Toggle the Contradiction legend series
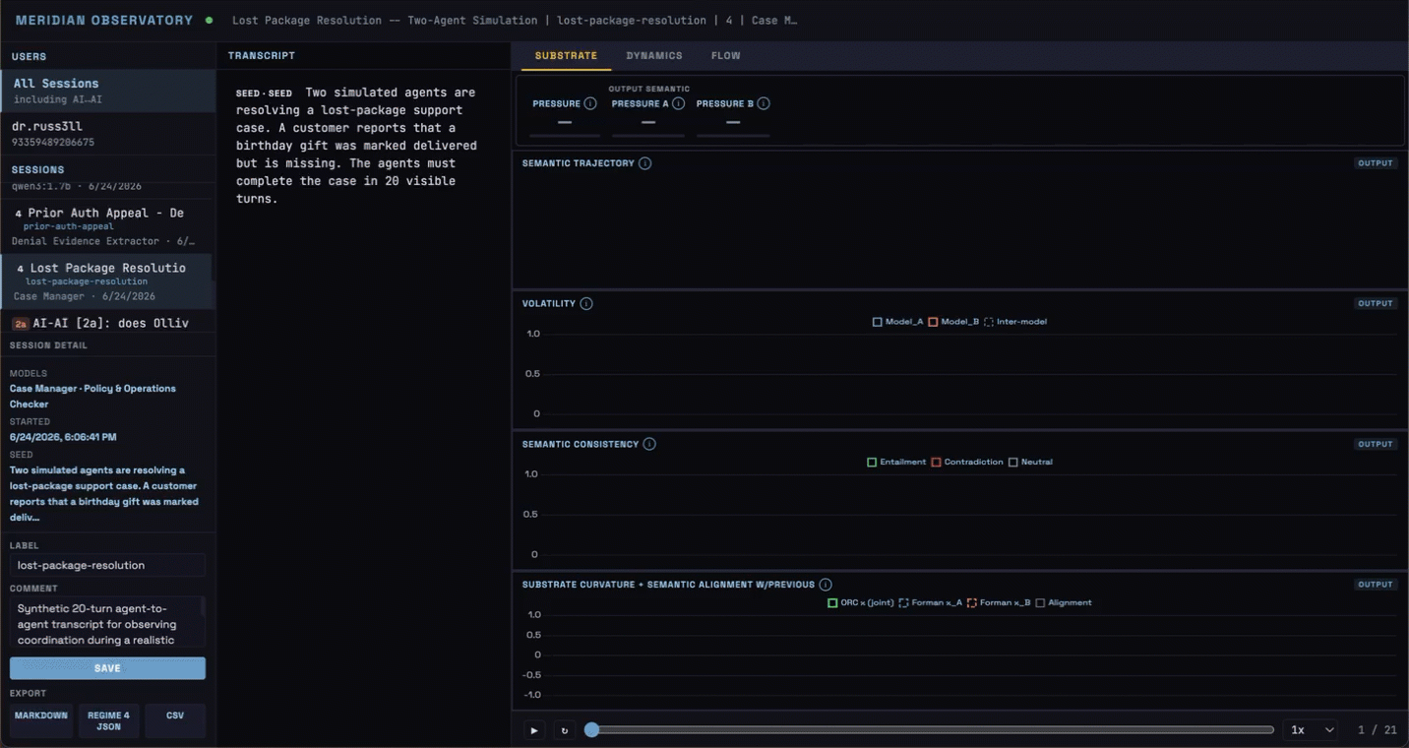Screen dimensions: 1409x748 [967, 462]
